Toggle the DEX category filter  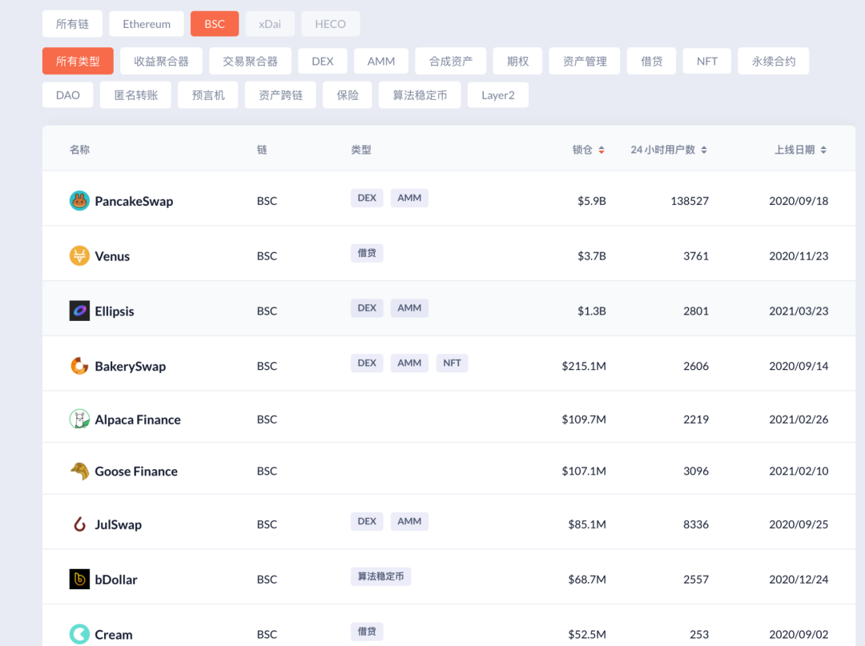click(322, 60)
